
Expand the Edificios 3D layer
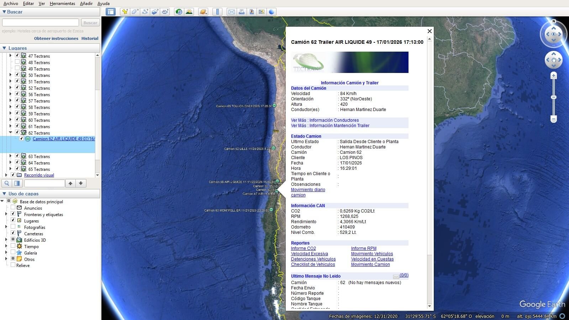pyautogui.click(x=6, y=240)
